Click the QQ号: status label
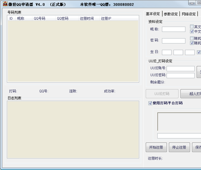Image resolution: width=201 pixels, height=170 pixels. click(x=44, y=91)
